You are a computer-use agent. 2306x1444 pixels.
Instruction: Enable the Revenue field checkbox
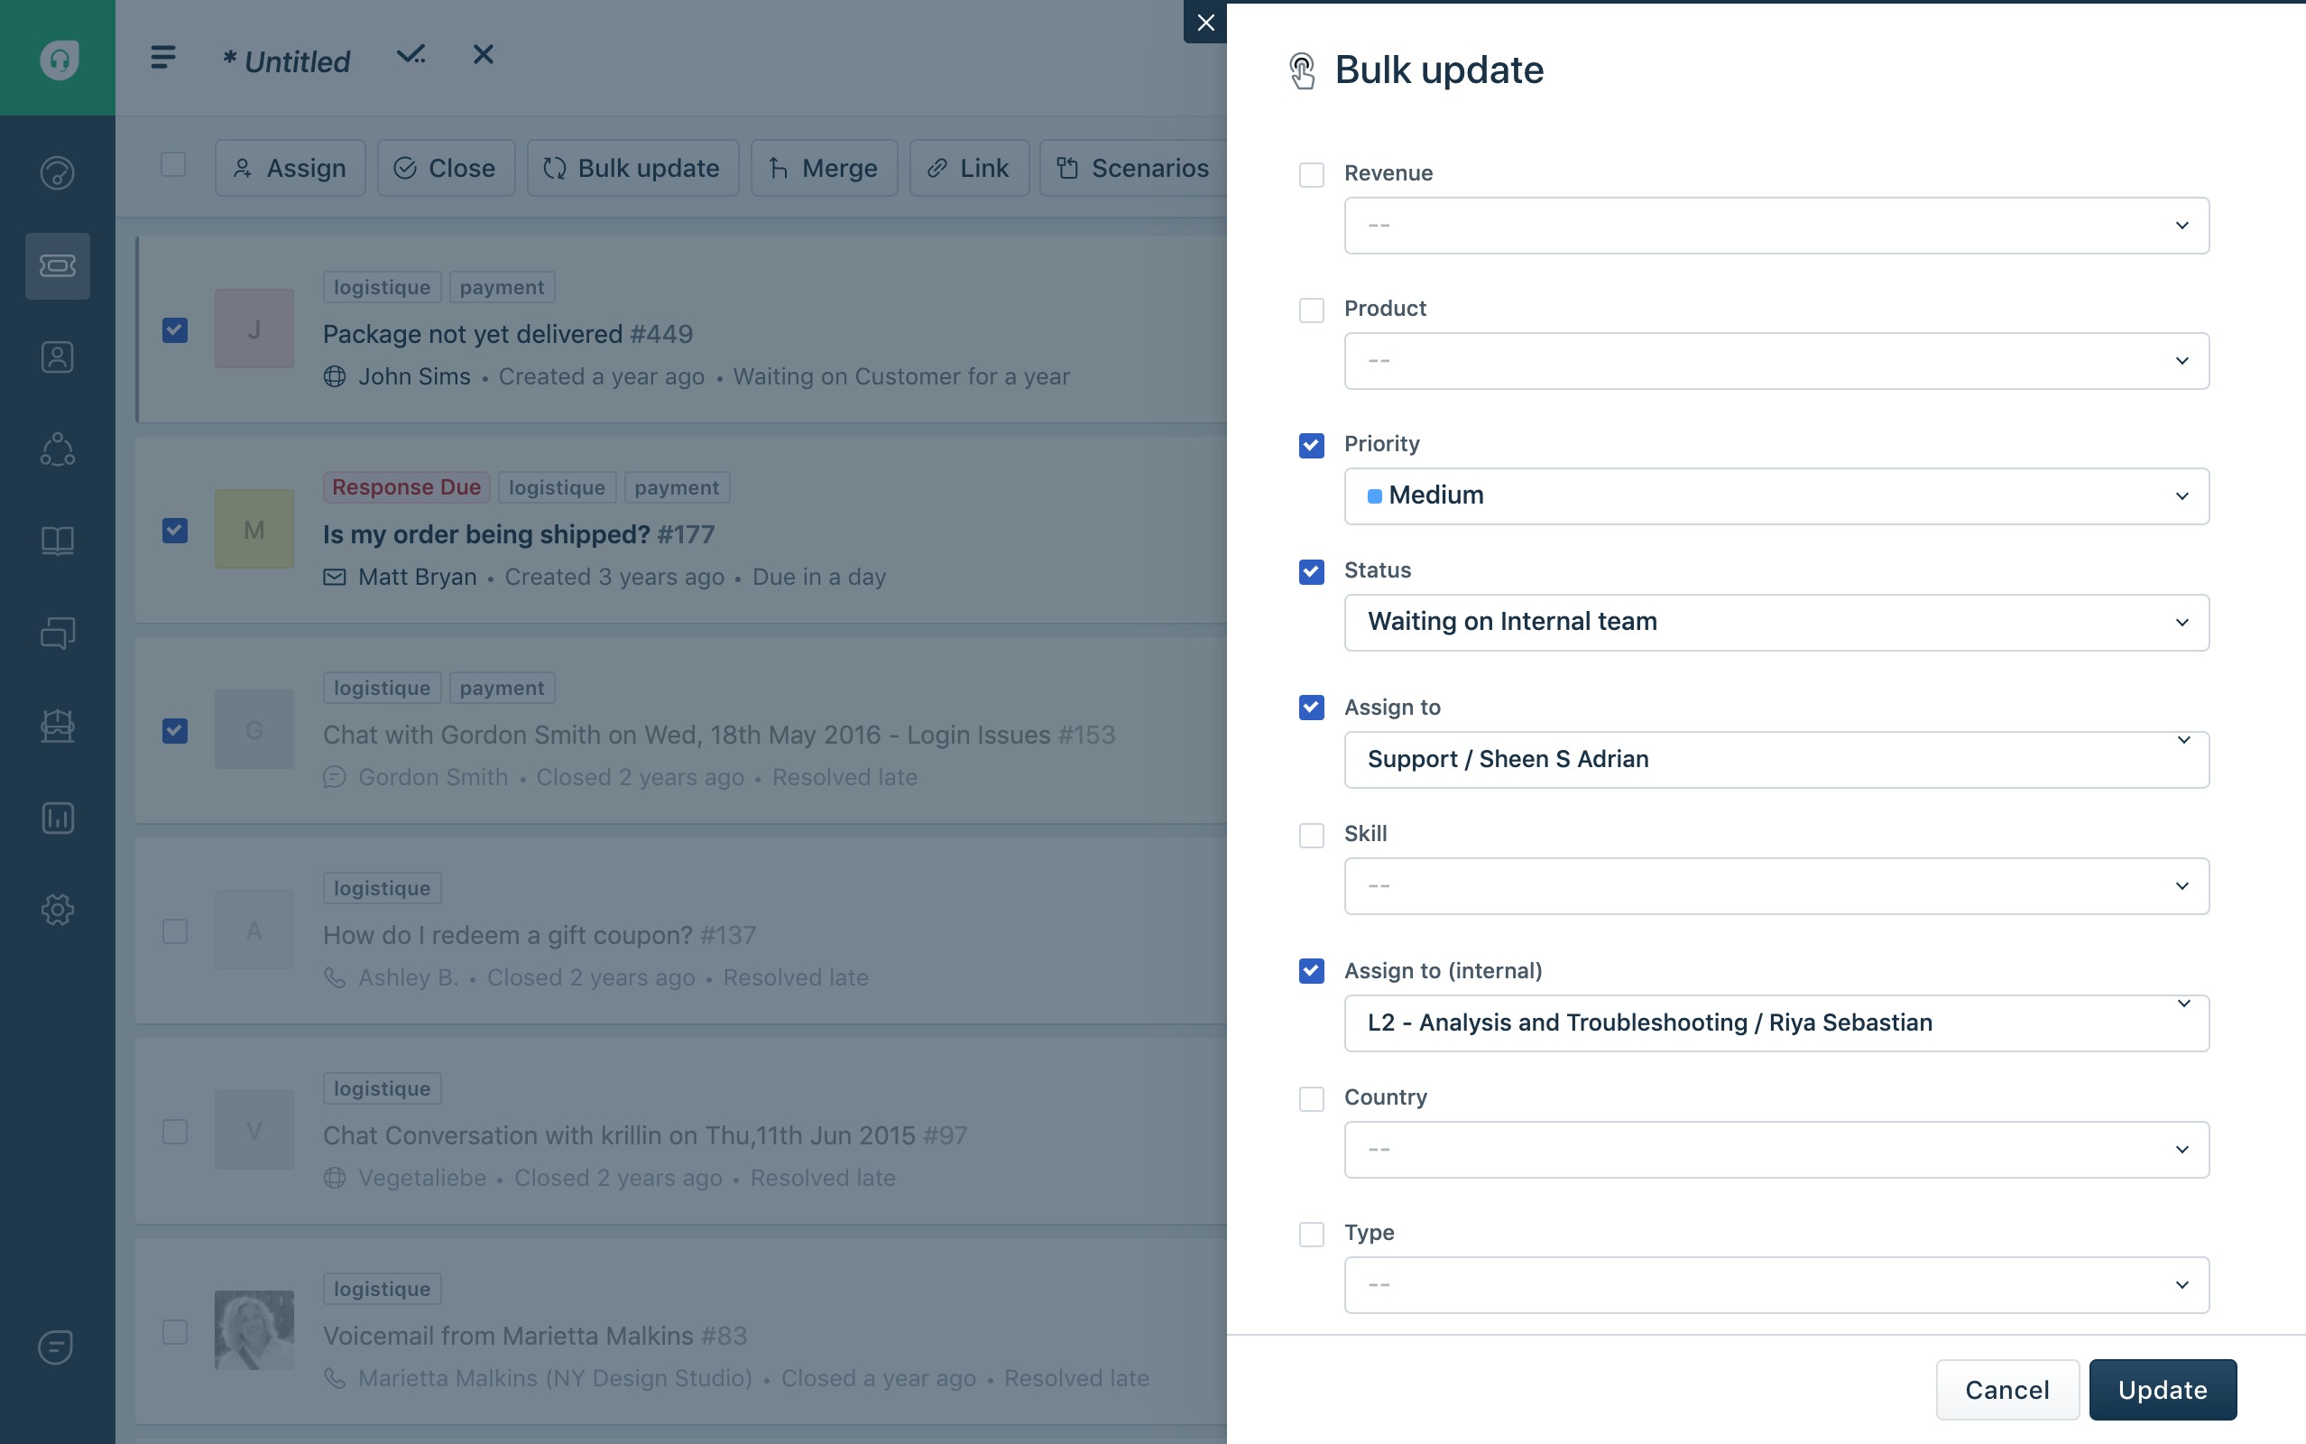pos(1312,175)
